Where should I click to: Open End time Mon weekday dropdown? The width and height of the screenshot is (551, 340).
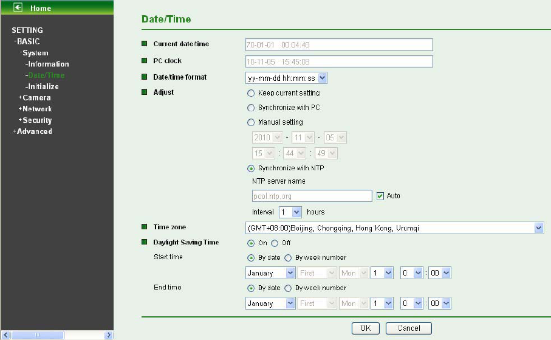354,304
